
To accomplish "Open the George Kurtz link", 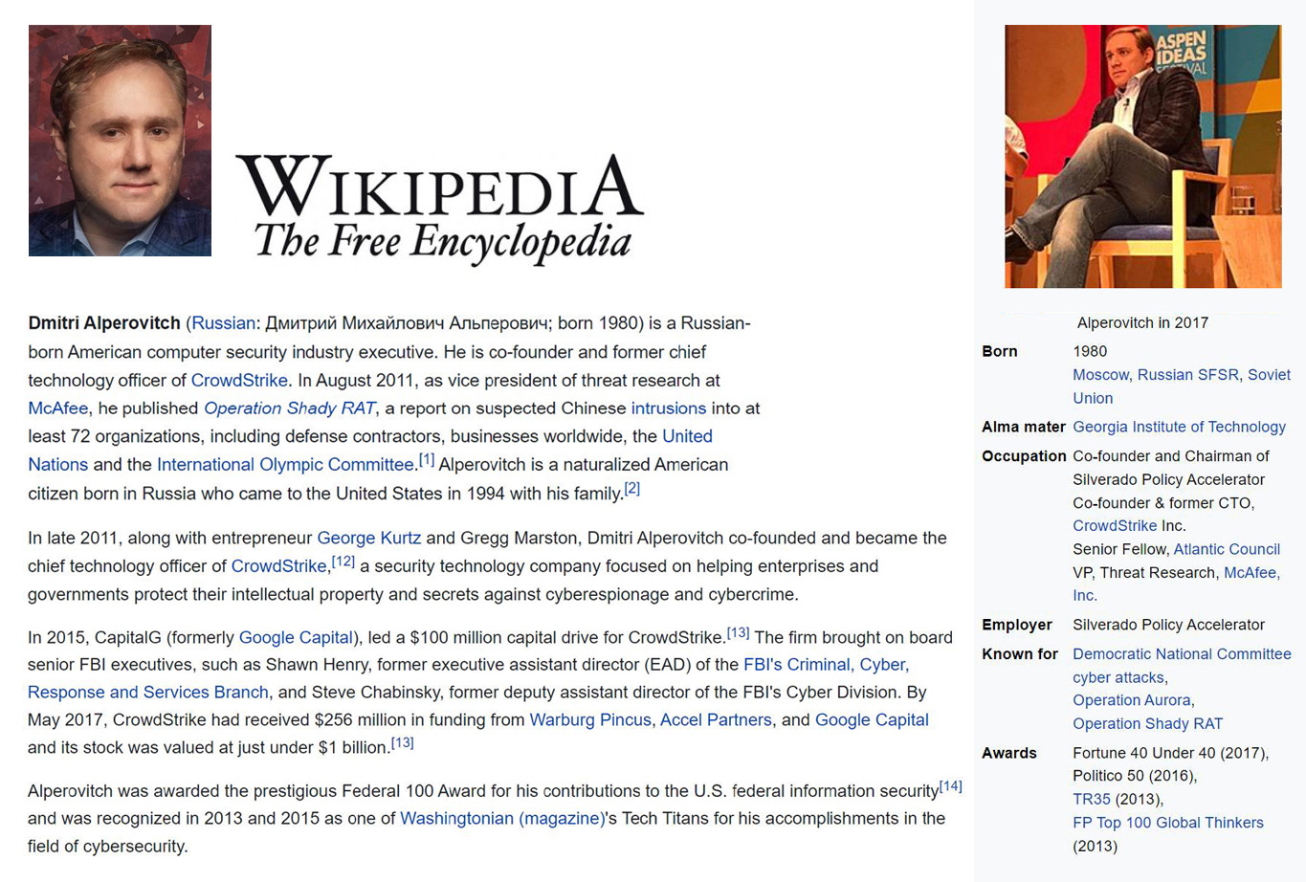I will (x=369, y=538).
